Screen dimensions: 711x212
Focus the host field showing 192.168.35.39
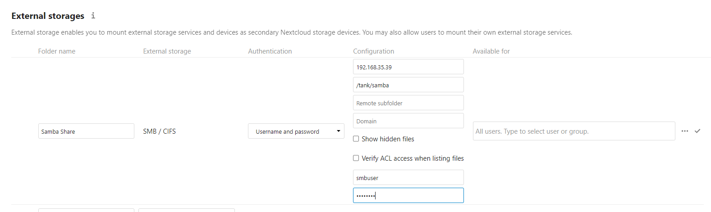[x=408, y=67]
